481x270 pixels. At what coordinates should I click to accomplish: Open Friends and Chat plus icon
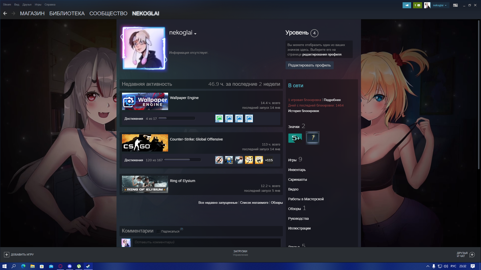tap(472, 254)
